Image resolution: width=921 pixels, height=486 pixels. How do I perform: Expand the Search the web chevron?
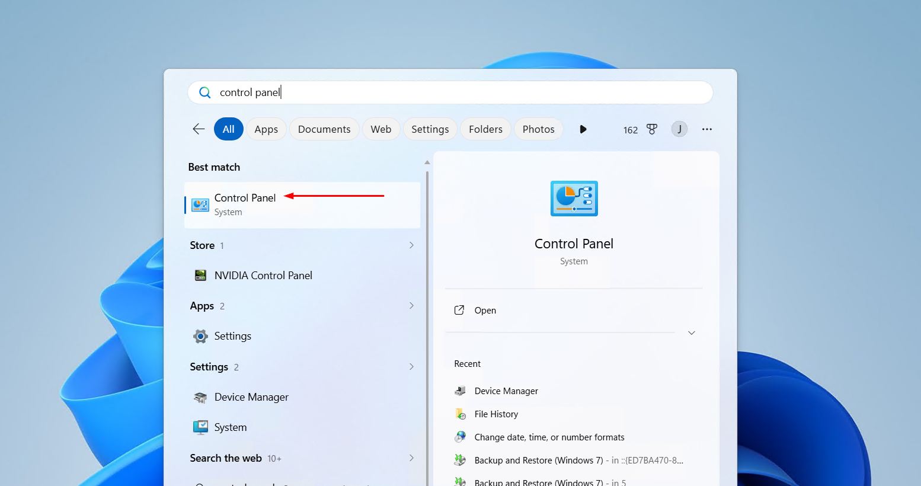click(x=411, y=458)
